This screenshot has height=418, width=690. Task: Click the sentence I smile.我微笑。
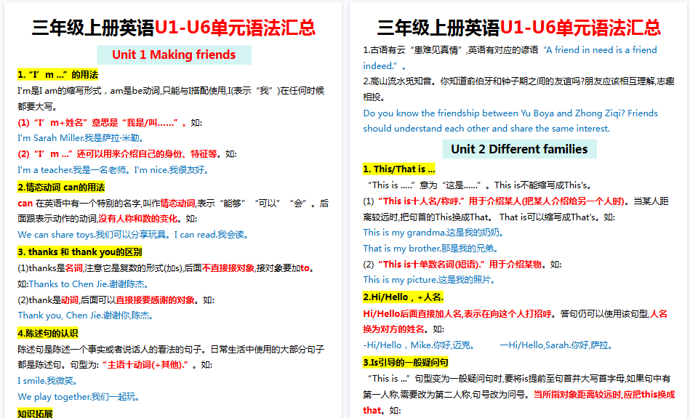[x=49, y=380]
